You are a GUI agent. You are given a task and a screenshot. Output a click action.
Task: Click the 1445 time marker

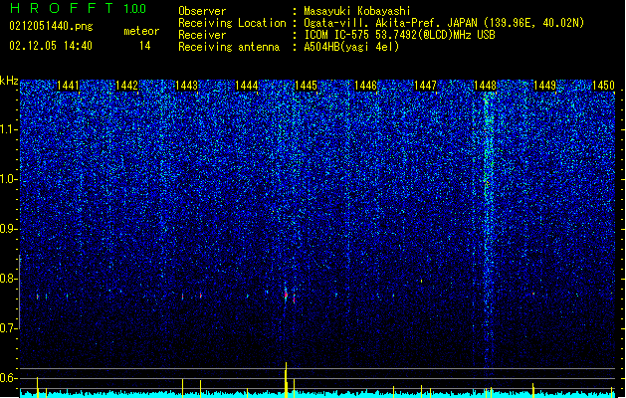click(x=306, y=86)
